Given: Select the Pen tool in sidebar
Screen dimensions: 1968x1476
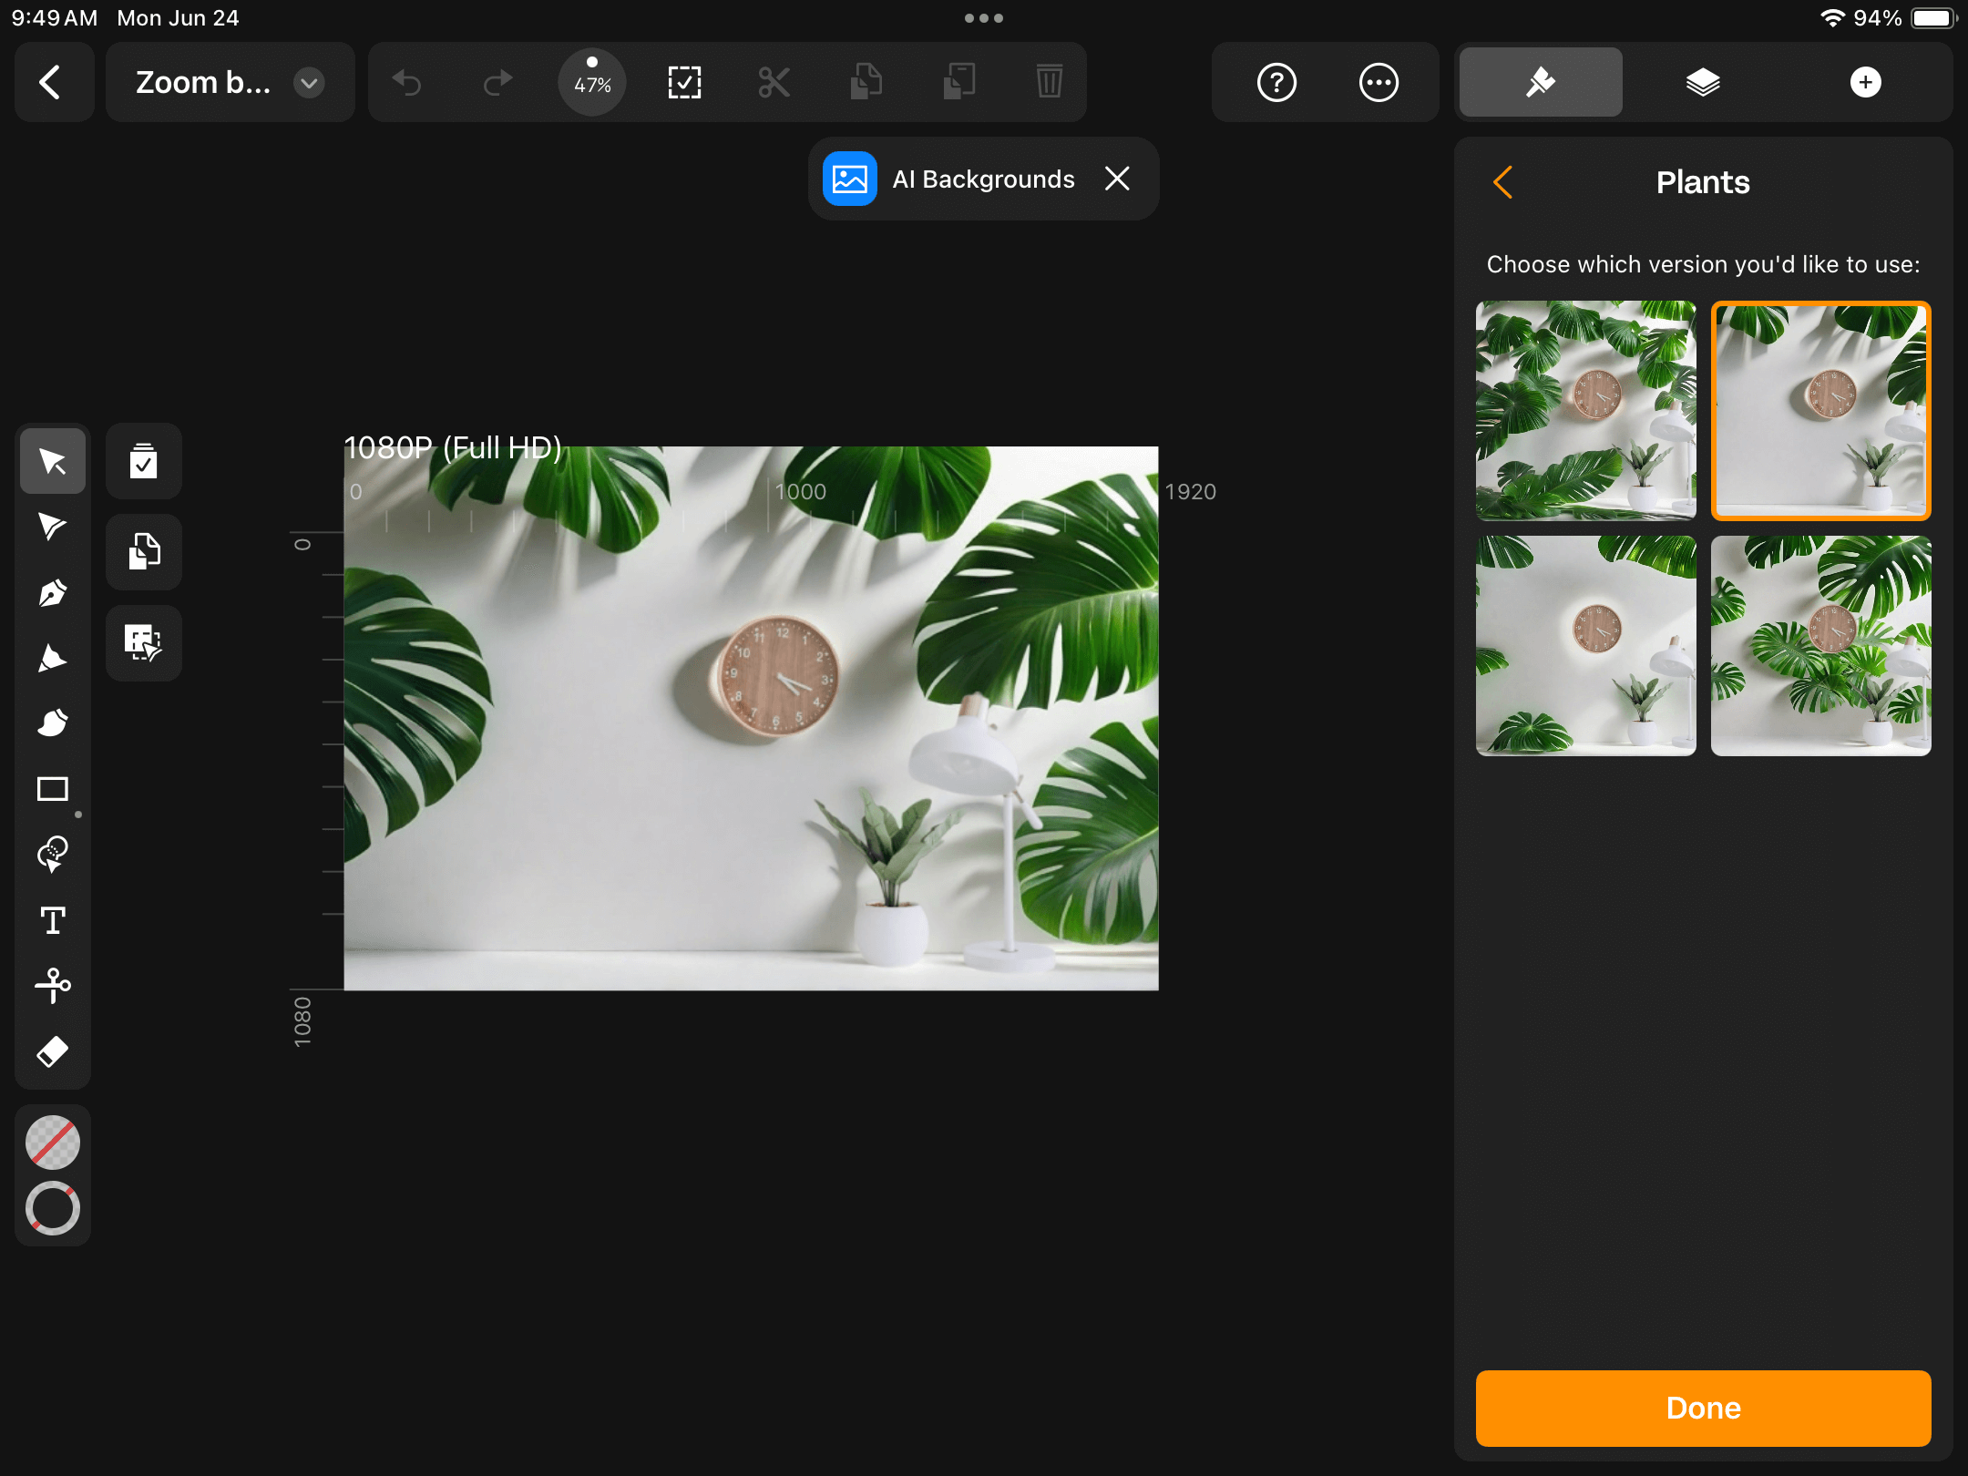Looking at the screenshot, I should [53, 592].
